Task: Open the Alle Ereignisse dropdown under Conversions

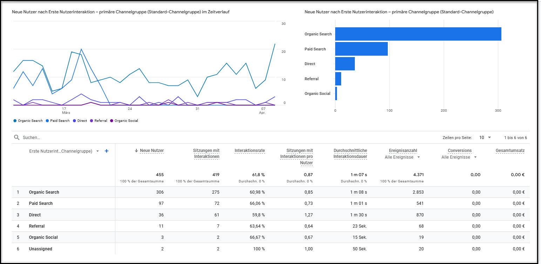Action: pyautogui.click(x=459, y=157)
